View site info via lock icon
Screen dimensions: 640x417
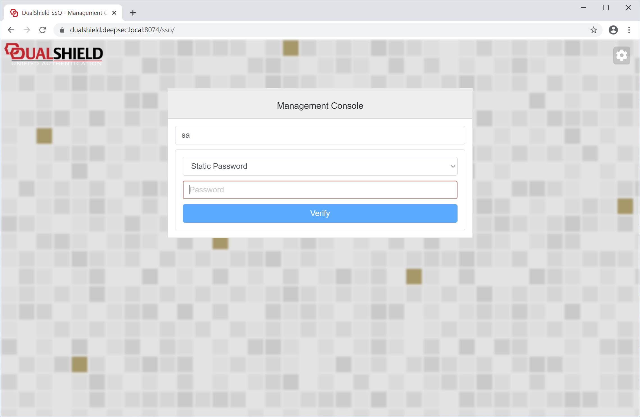62,30
